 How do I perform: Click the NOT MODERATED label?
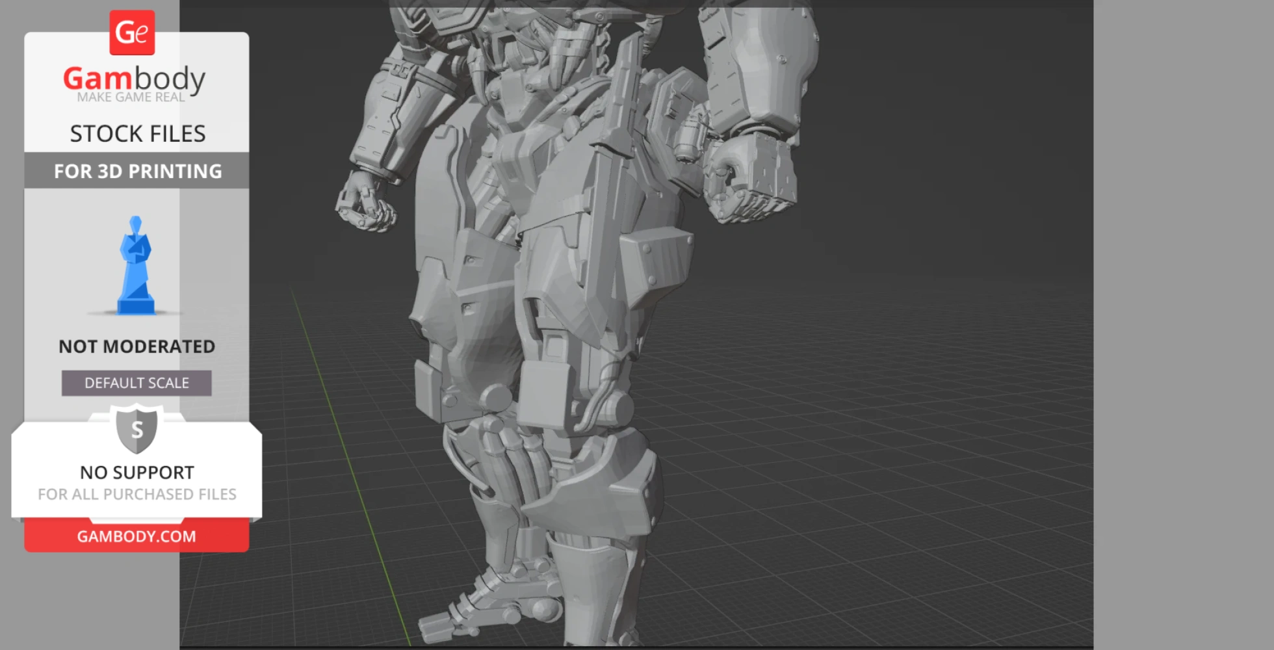tap(136, 346)
